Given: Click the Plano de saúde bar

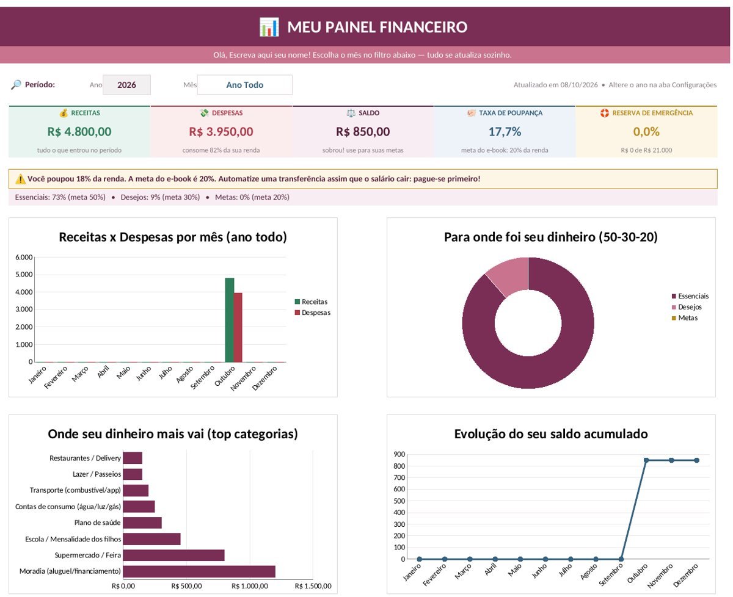Looking at the screenshot, I should (142, 523).
